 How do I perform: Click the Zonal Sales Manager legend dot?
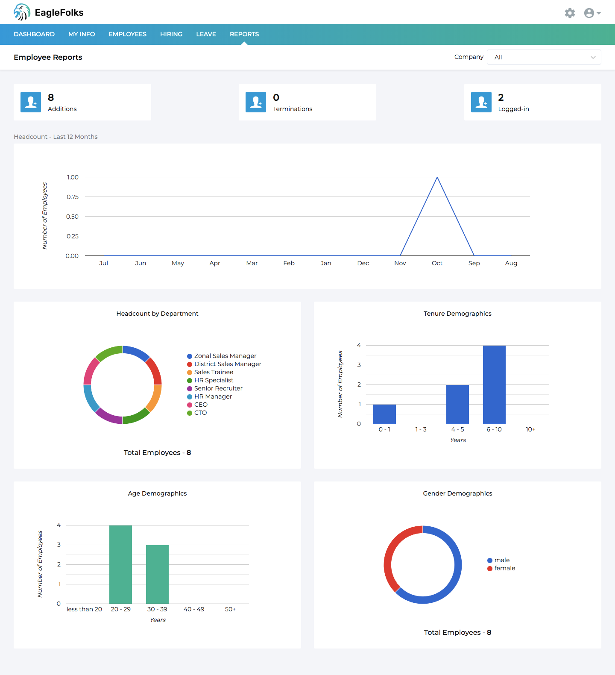pos(190,356)
